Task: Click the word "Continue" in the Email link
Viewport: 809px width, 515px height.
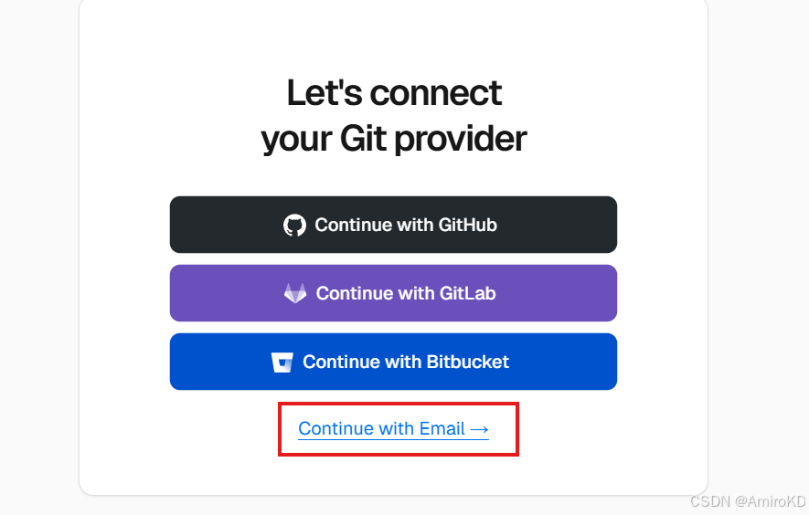Action: coord(335,428)
